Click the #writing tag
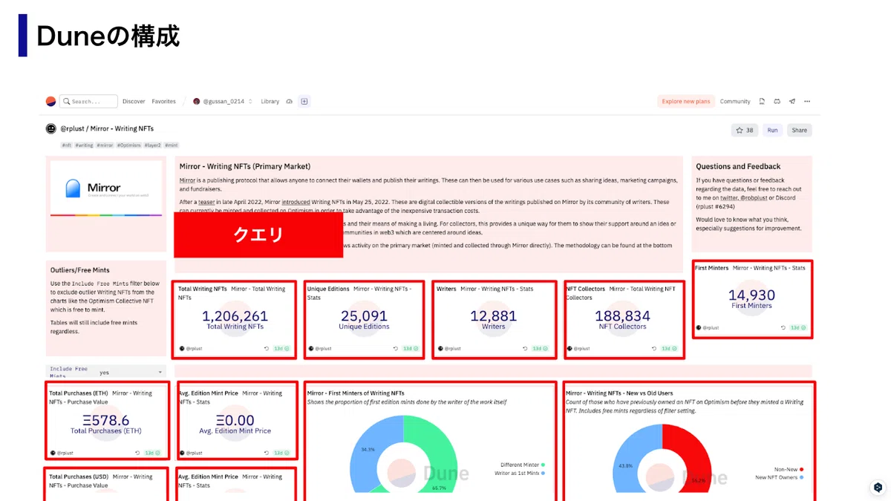891x501 pixels. coord(84,145)
